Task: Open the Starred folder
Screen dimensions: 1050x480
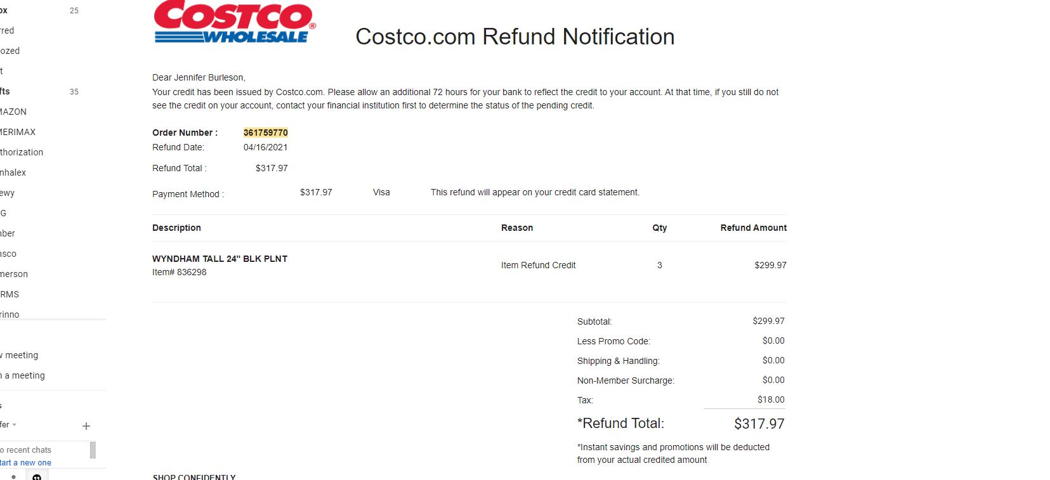Action: coord(7,30)
